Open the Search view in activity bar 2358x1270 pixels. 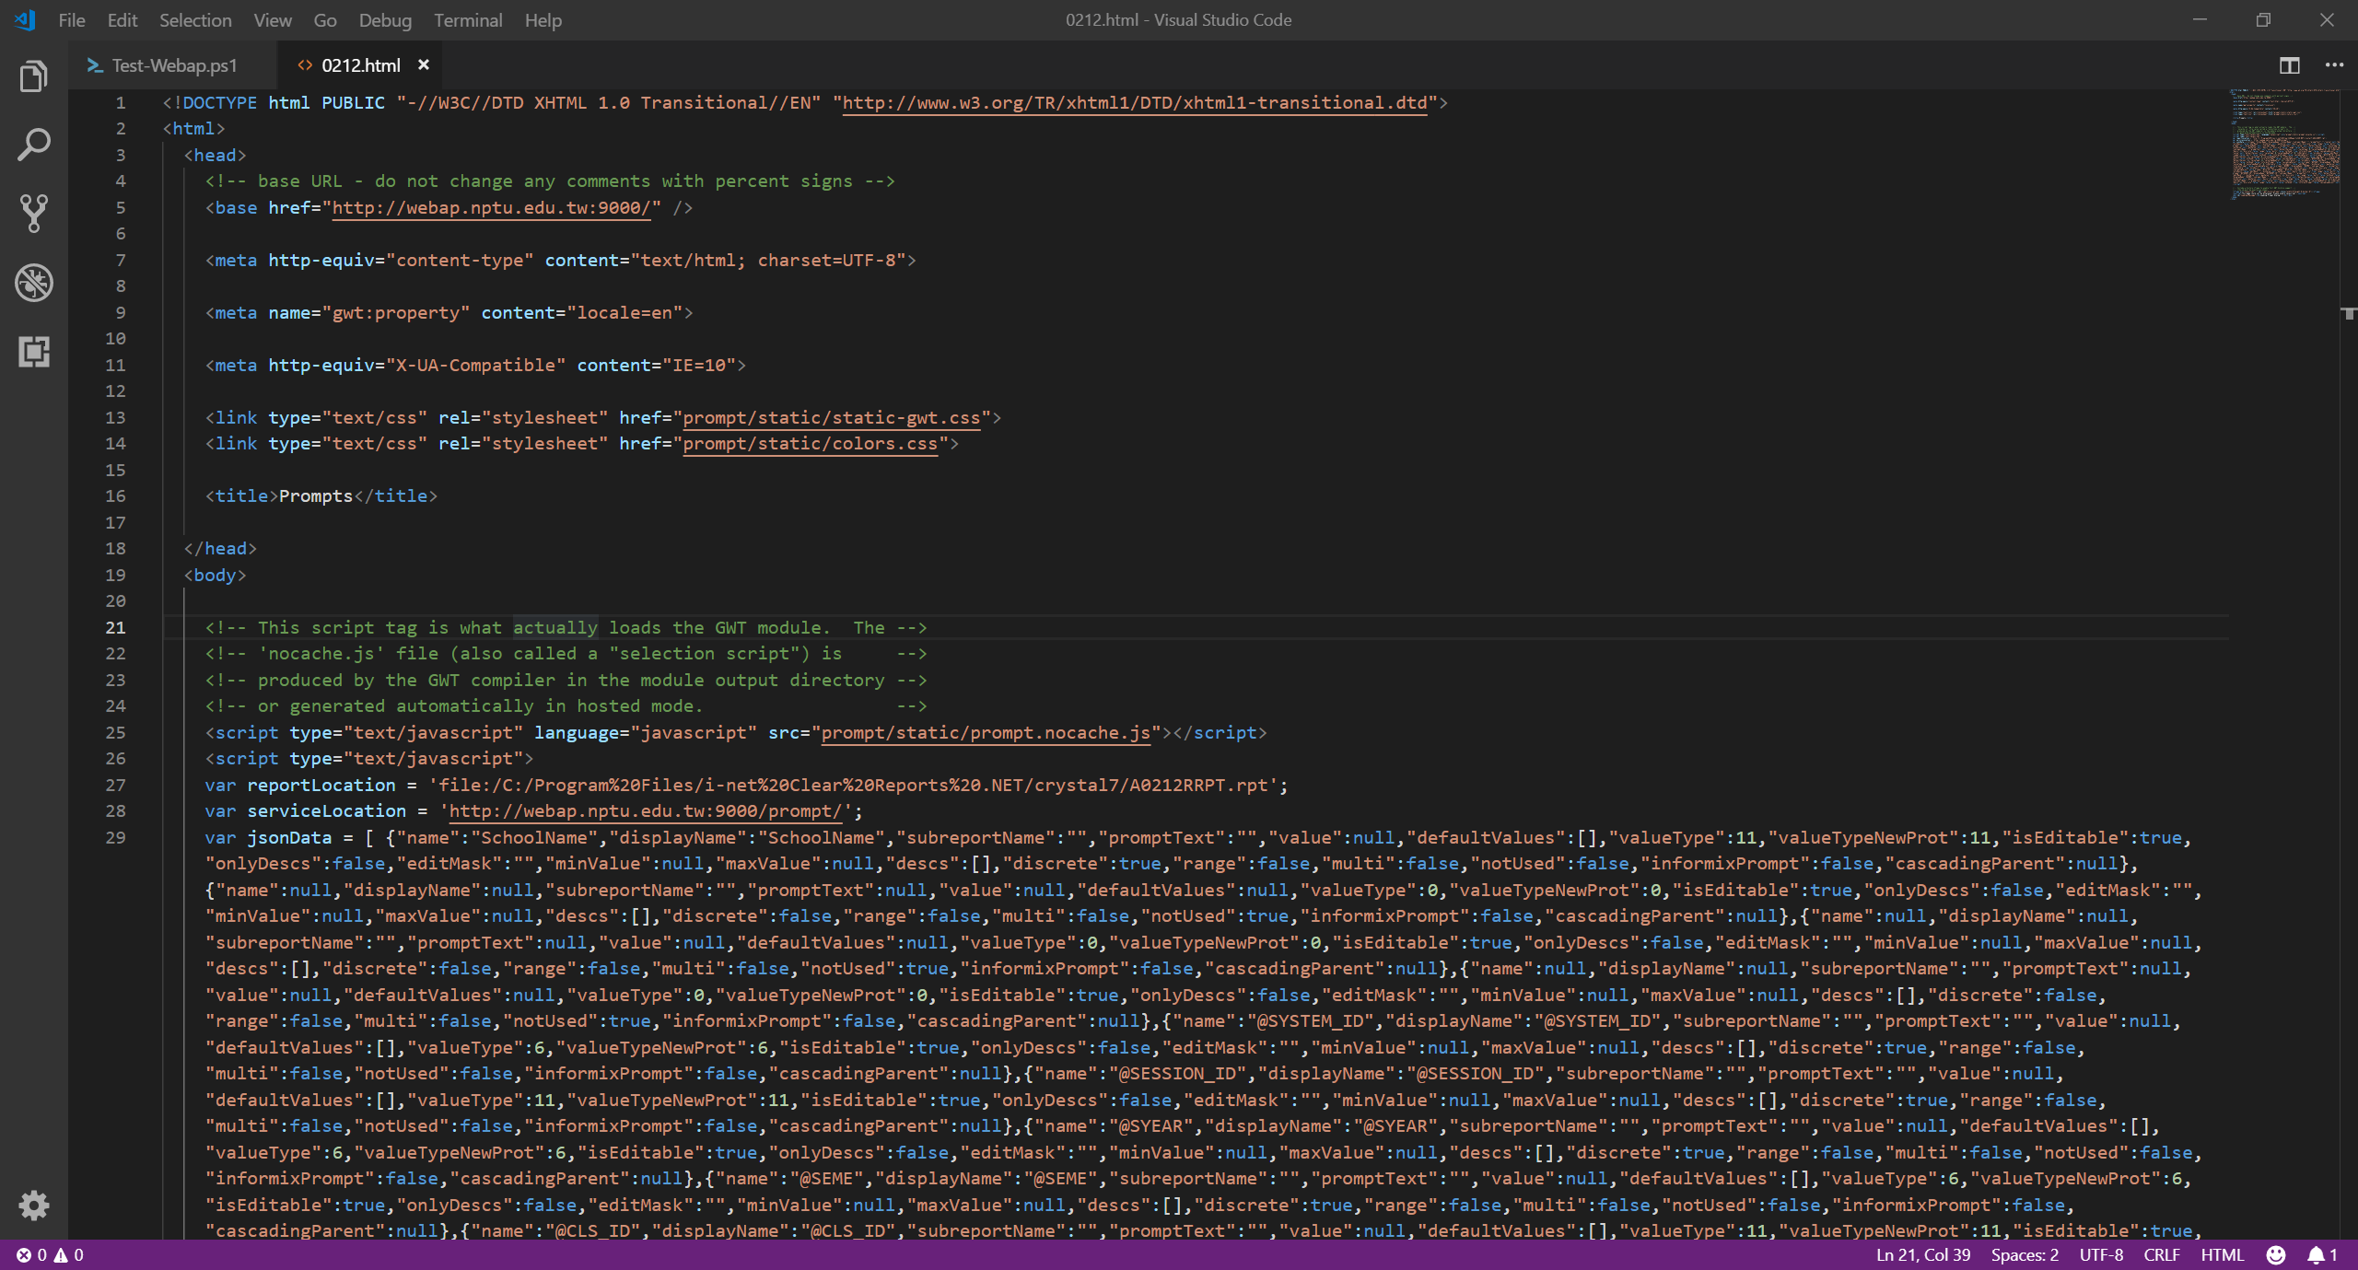coord(34,145)
